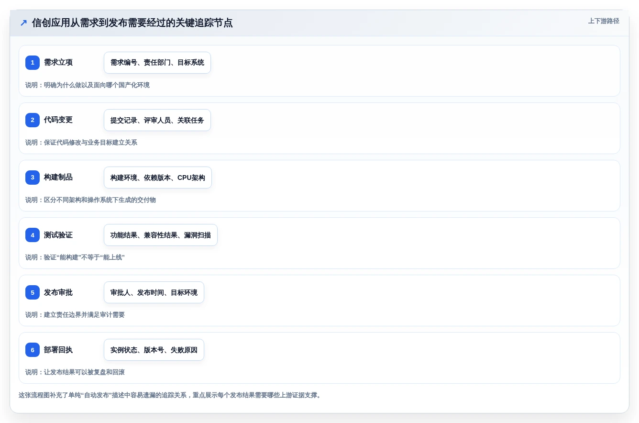Click the 构建环境、依赖版本、CPU架构 chip
639x423 pixels.
coord(158,178)
